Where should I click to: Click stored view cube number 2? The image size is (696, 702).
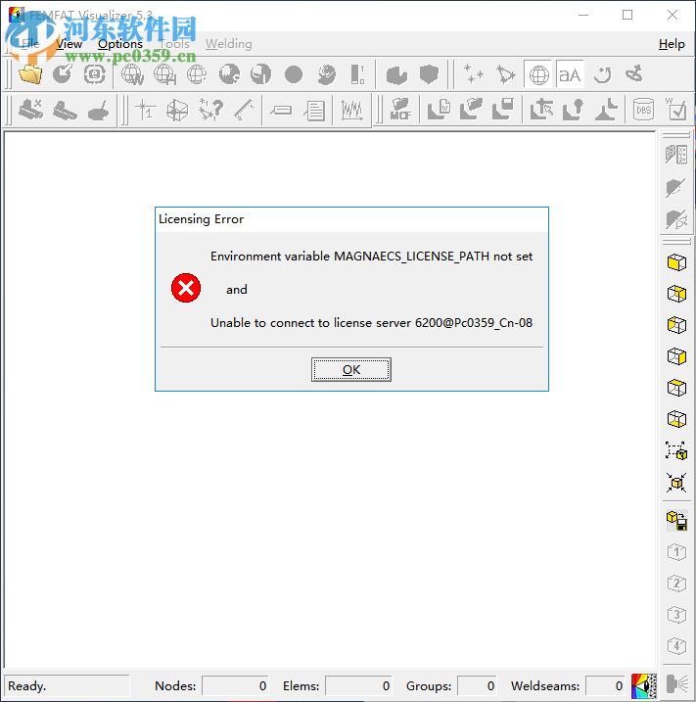(676, 584)
